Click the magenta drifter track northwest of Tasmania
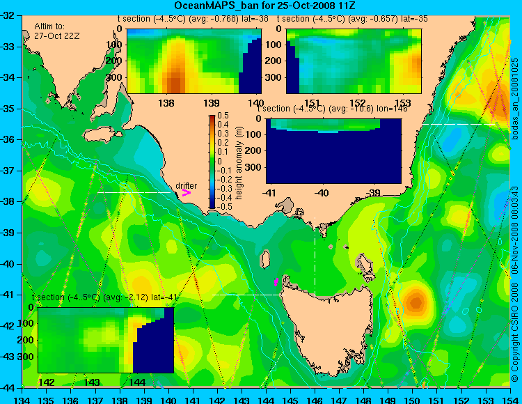This screenshot has width=522, height=404. 276,282
